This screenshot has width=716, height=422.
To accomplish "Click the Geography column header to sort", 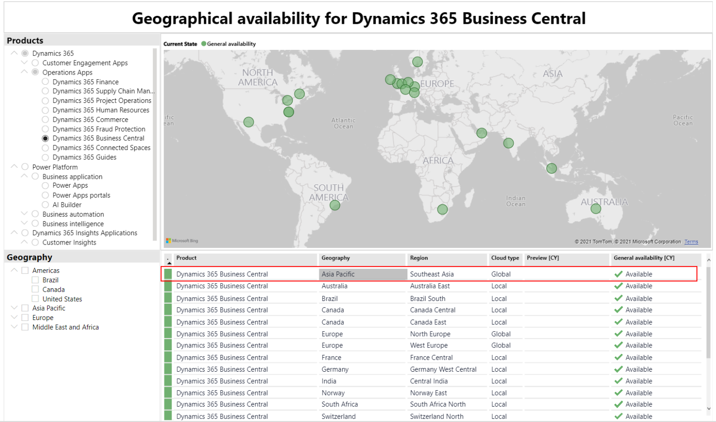I will (x=336, y=258).
